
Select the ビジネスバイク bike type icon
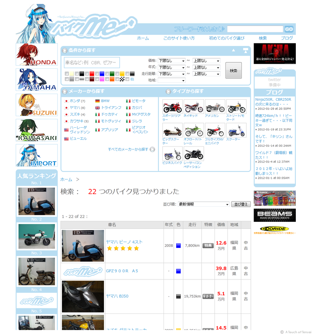pyautogui.click(x=172, y=154)
